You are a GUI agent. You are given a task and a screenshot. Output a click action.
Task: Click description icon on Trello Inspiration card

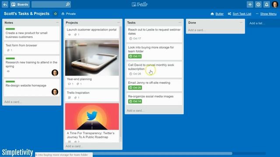click(x=70, y=98)
